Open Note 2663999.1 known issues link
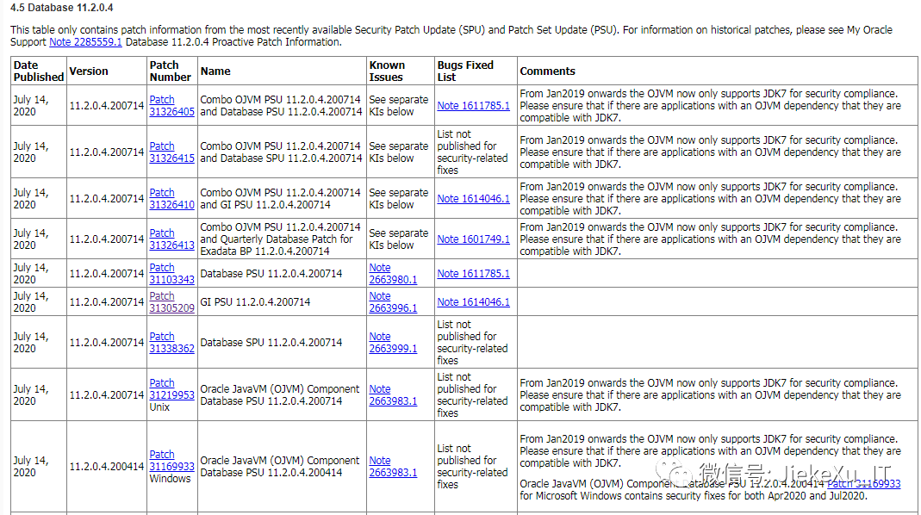 (x=393, y=343)
